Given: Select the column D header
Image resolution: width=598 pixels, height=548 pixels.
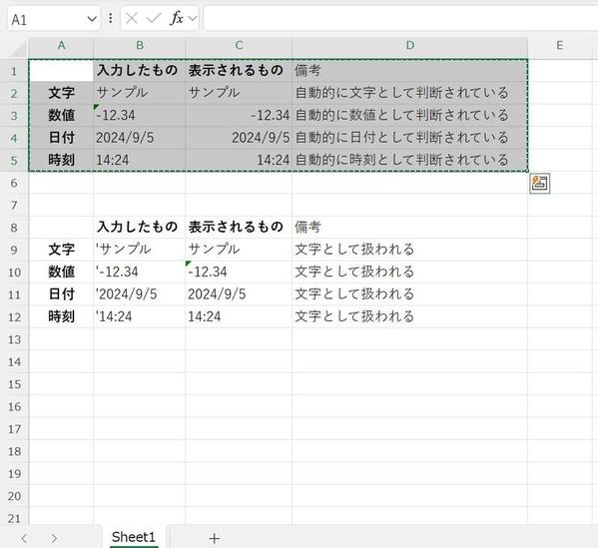Looking at the screenshot, I should point(410,46).
